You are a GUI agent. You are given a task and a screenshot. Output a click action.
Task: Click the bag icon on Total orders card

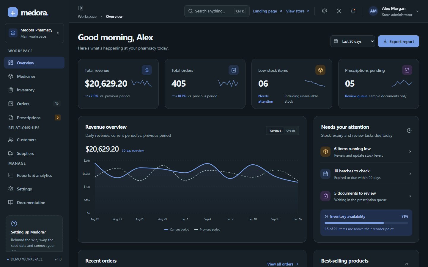[x=234, y=70]
